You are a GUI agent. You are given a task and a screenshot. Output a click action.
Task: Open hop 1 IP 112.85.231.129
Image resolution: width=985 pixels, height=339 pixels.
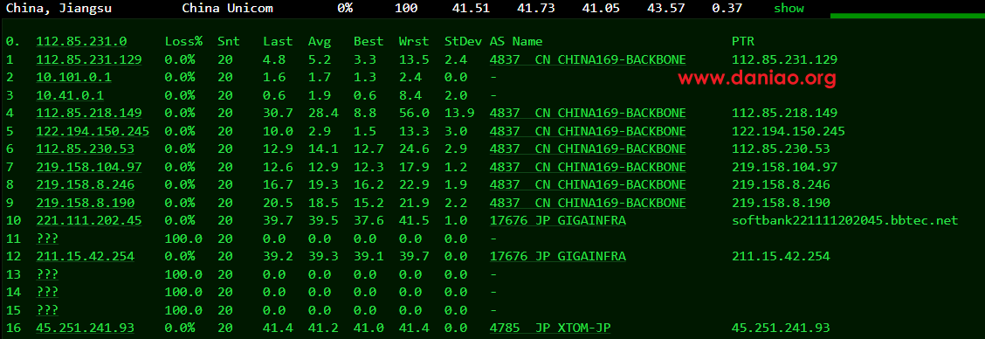pos(88,59)
